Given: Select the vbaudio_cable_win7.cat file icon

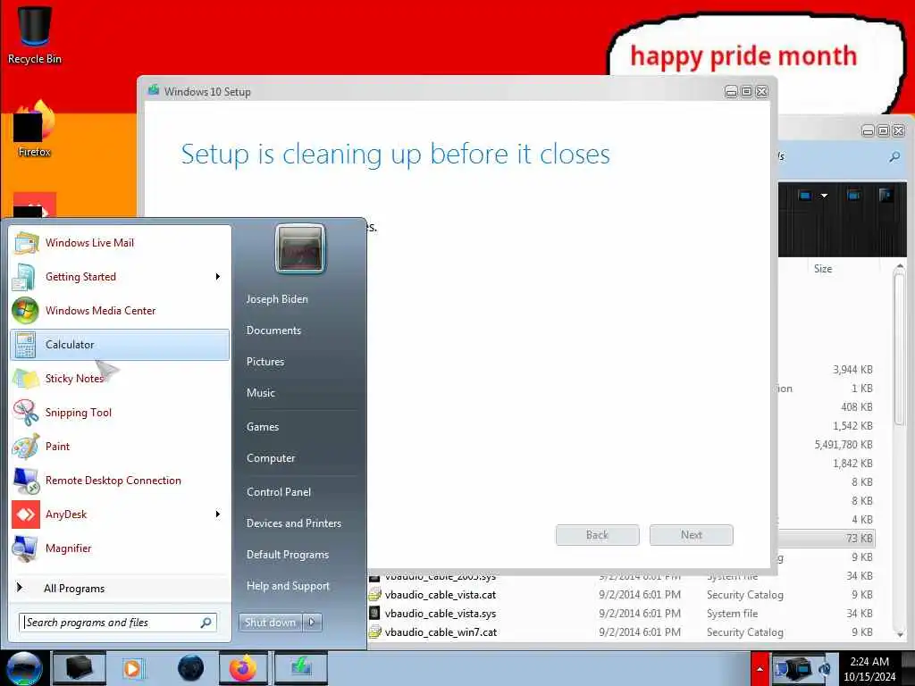Looking at the screenshot, I should pyautogui.click(x=374, y=632).
